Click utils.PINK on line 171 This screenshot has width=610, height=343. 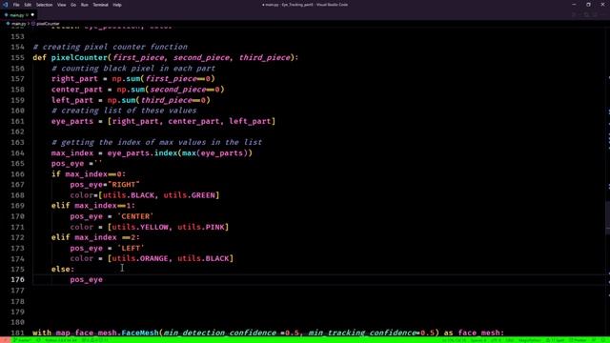click(x=201, y=227)
